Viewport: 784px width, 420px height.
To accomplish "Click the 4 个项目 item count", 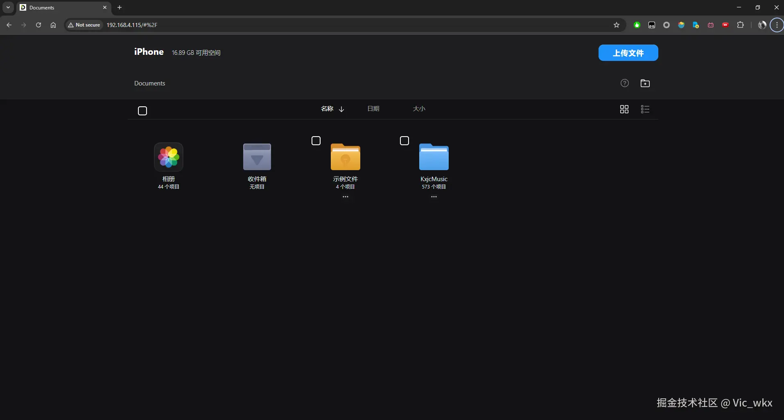I will [346, 187].
